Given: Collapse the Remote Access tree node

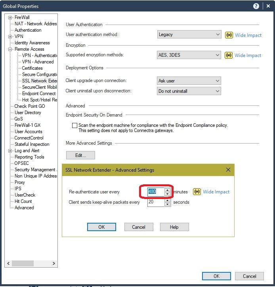Looking at the screenshot, I should (10, 49).
